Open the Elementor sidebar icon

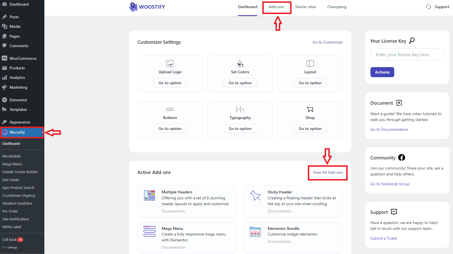point(5,100)
